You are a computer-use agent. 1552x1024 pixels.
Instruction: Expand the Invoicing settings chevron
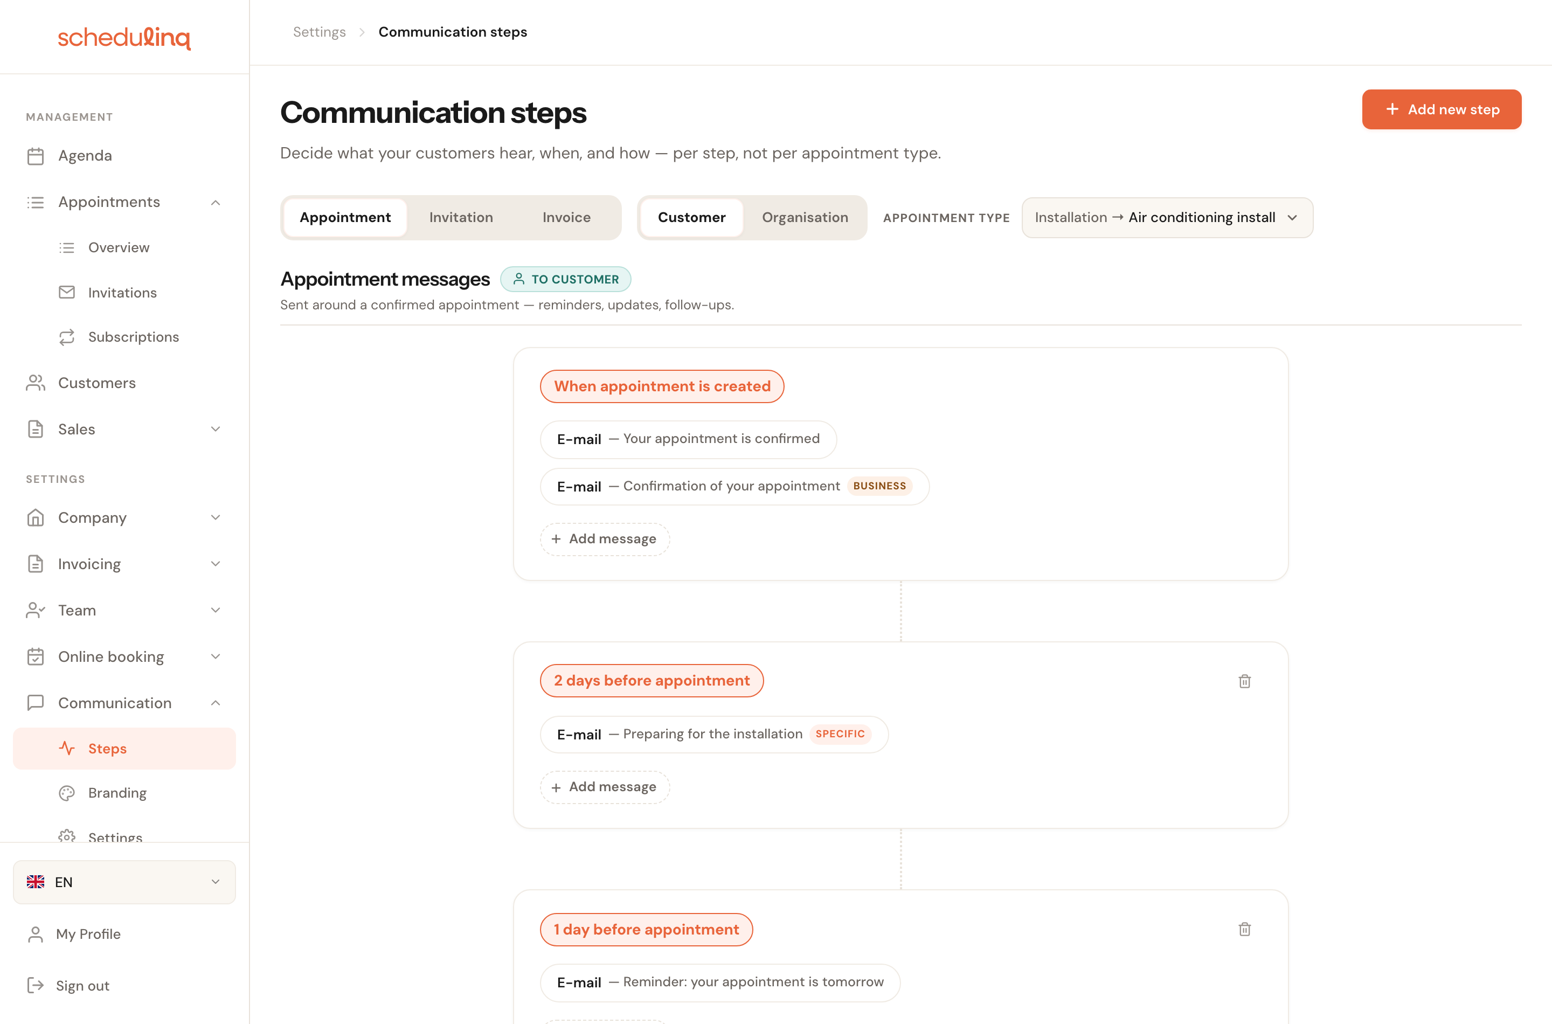(216, 564)
